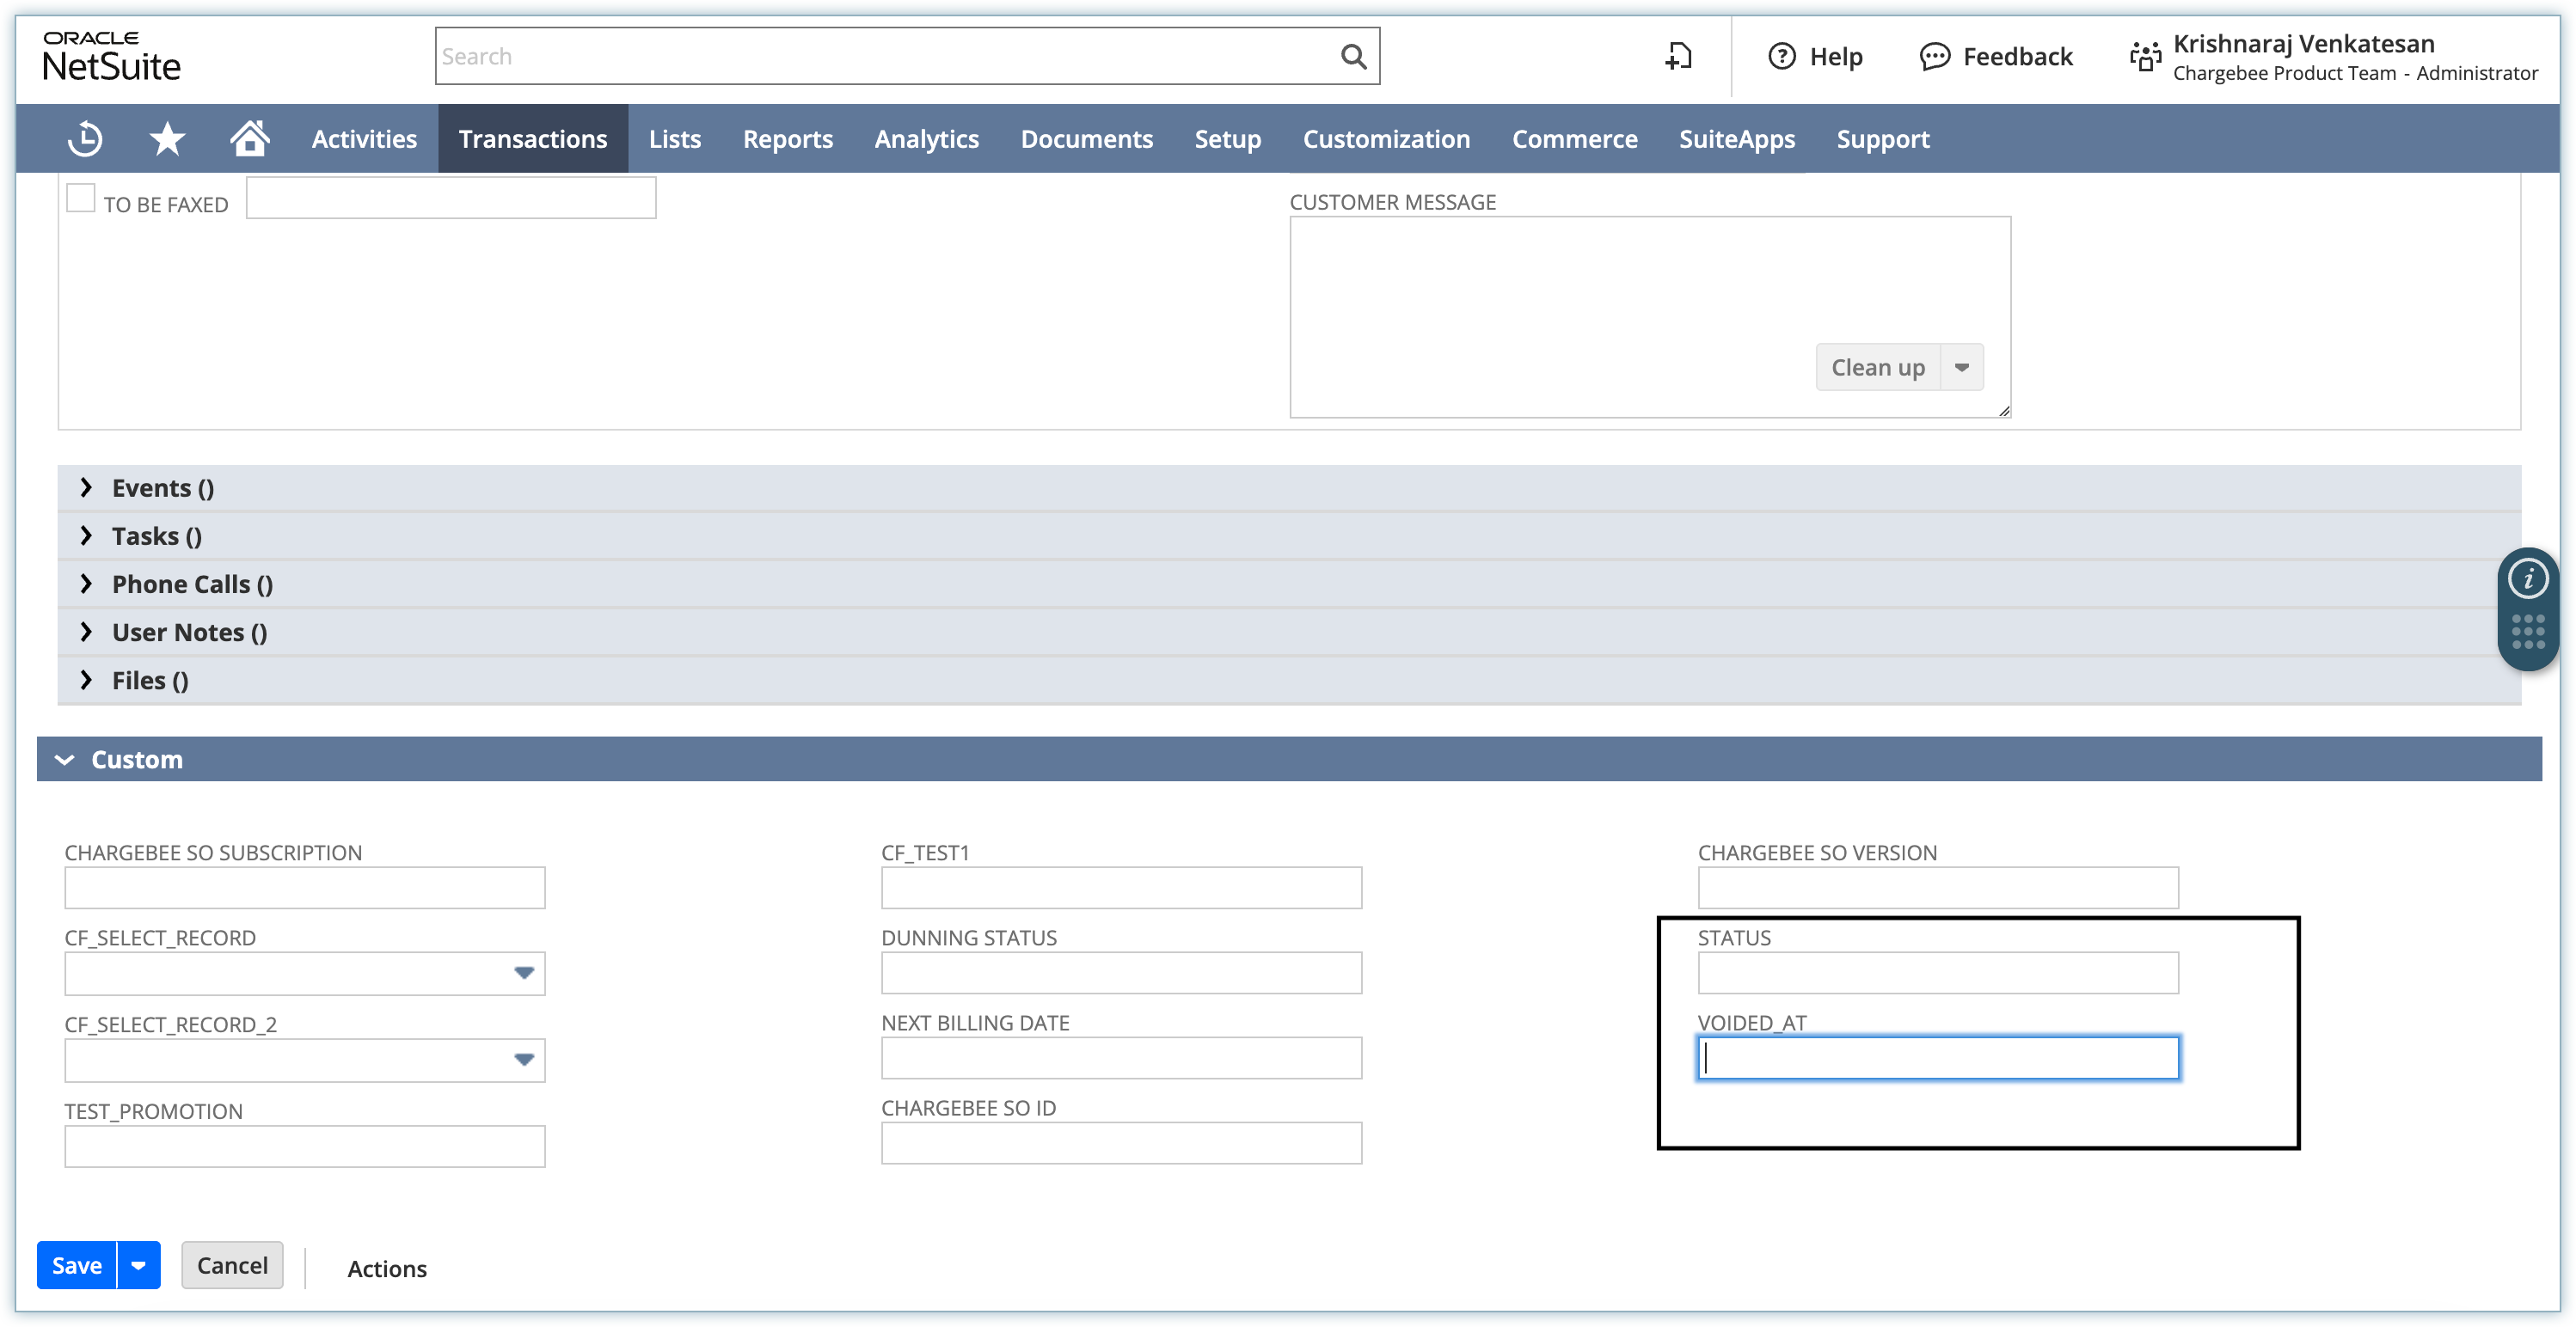Open the Activities menu
The height and width of the screenshot is (1327, 2576).
pos(364,139)
